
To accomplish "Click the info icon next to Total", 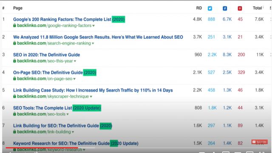I will tap(263, 7).
